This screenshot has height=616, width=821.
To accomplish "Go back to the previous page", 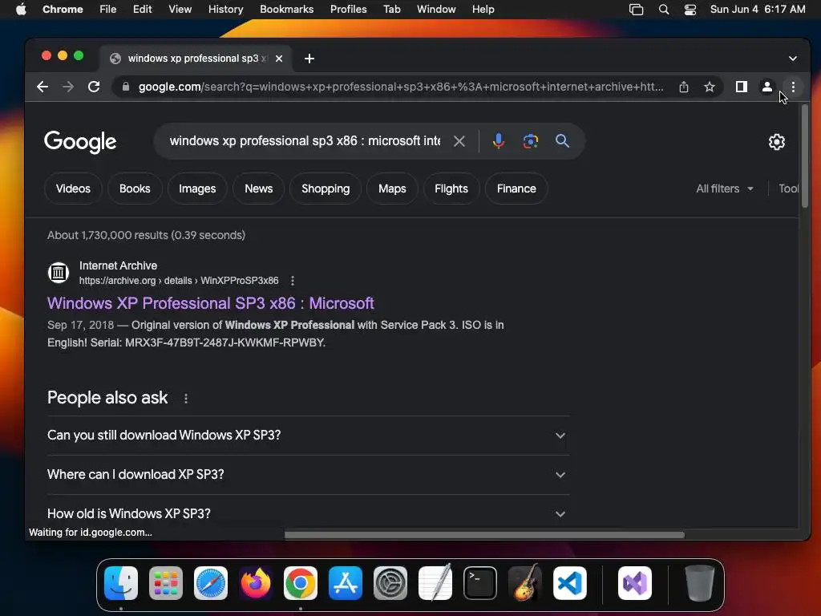I will (42, 87).
